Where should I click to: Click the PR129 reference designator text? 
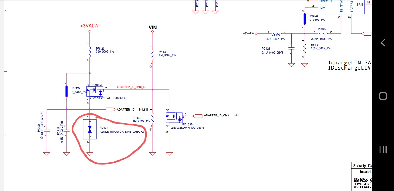click(x=100, y=49)
